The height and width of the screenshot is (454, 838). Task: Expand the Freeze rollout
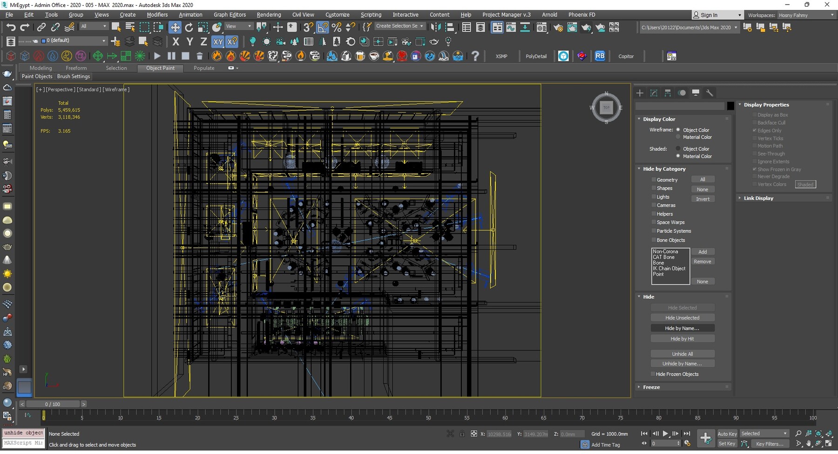[x=651, y=387]
